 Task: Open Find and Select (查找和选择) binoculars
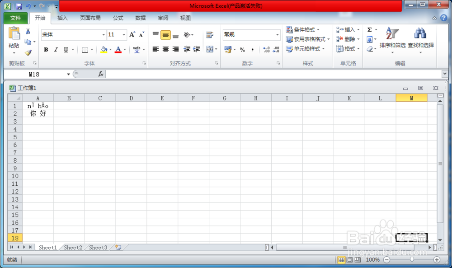420,40
